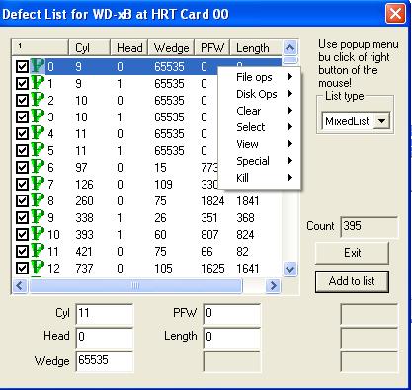
Task: Toggle the checkbox for defect row 3
Action: 22,117
